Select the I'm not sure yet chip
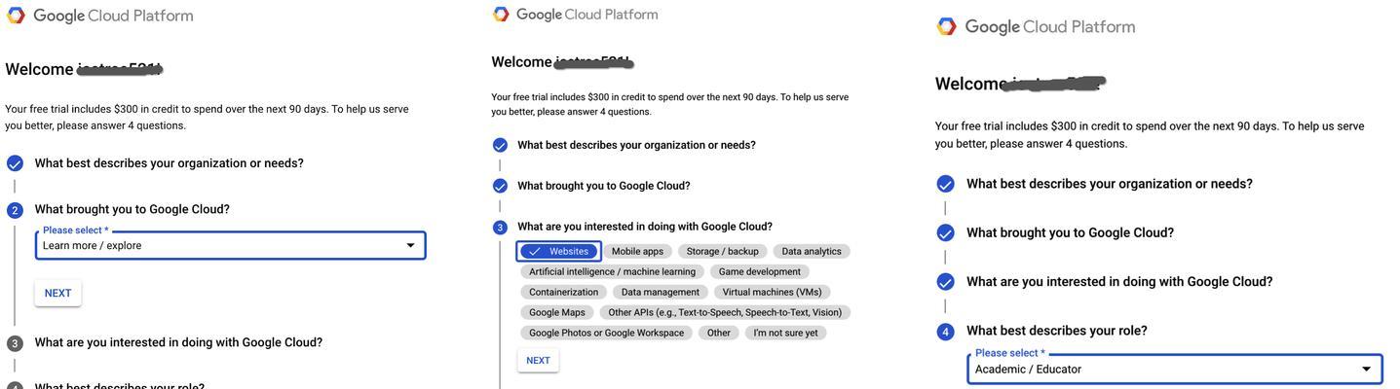 [x=785, y=333]
